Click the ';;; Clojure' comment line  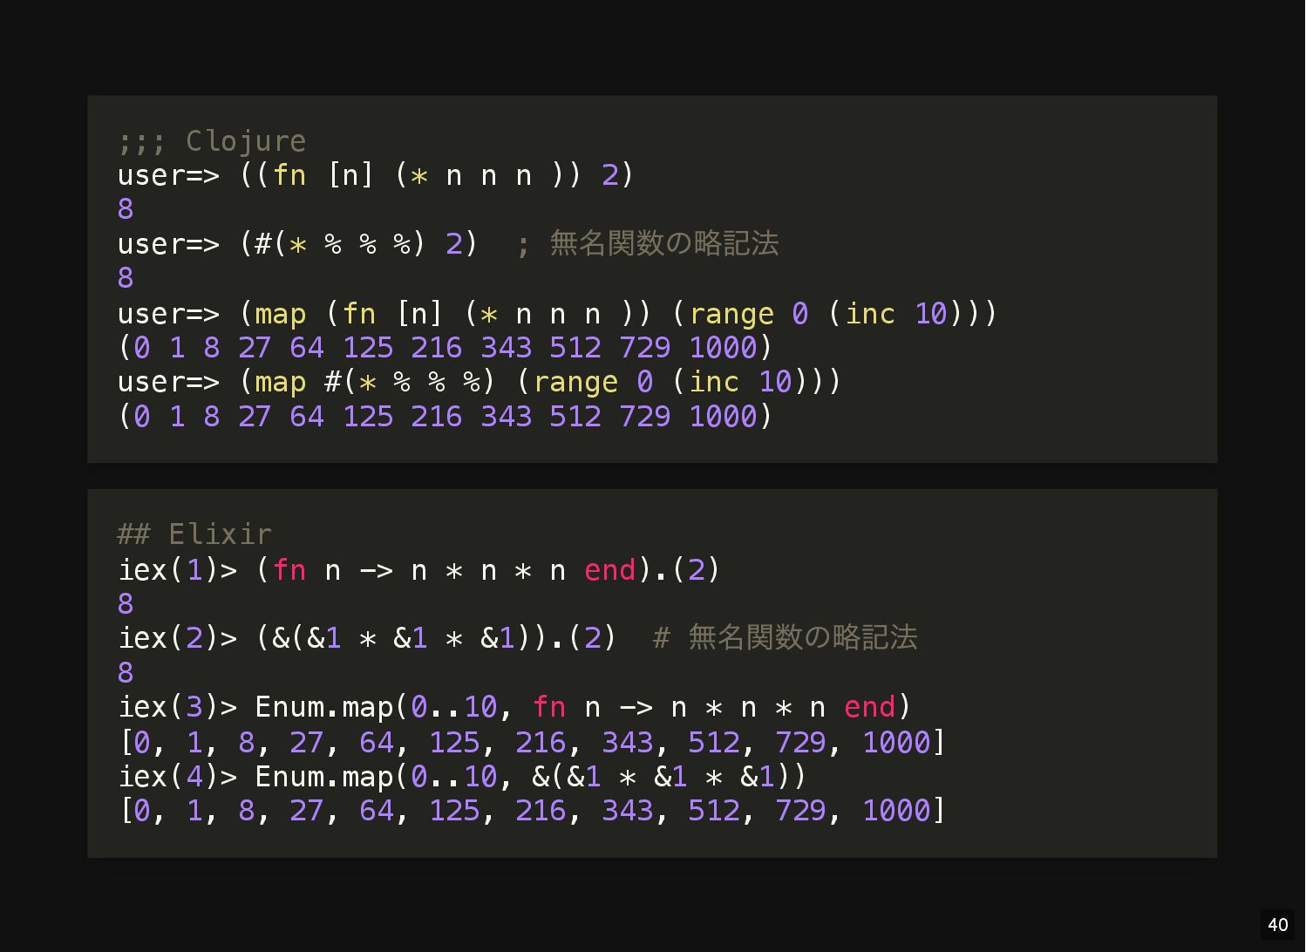click(x=212, y=141)
